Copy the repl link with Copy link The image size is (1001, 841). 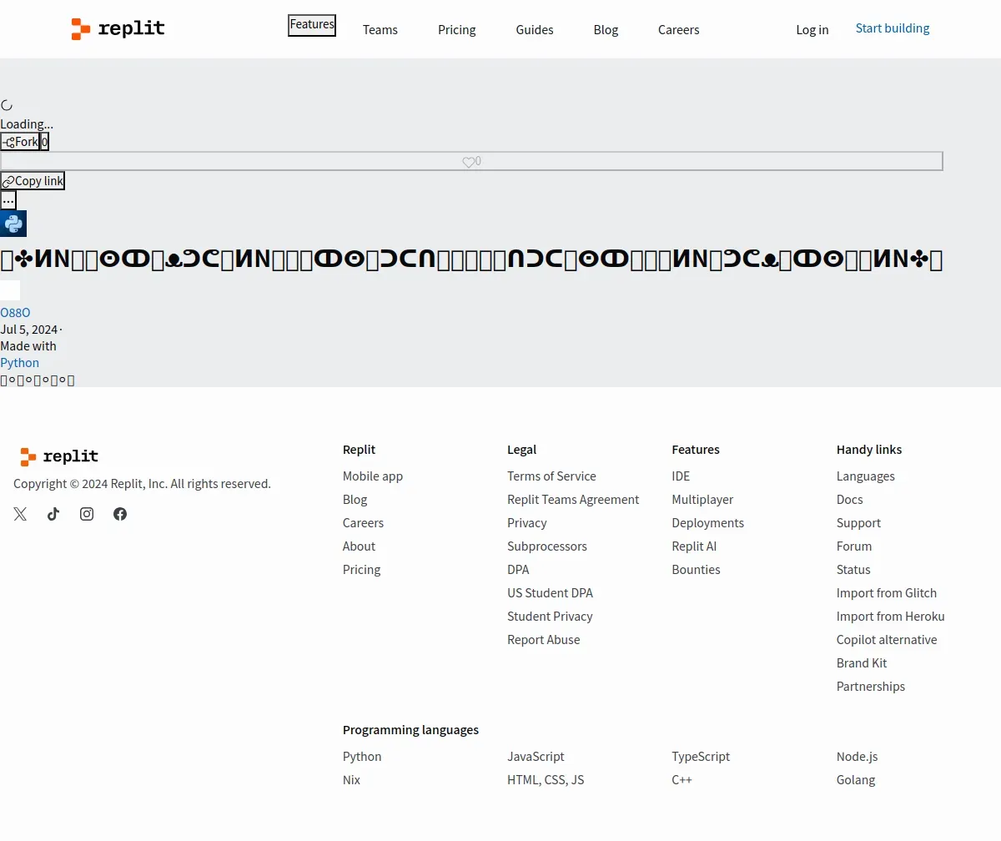pyautogui.click(x=33, y=181)
